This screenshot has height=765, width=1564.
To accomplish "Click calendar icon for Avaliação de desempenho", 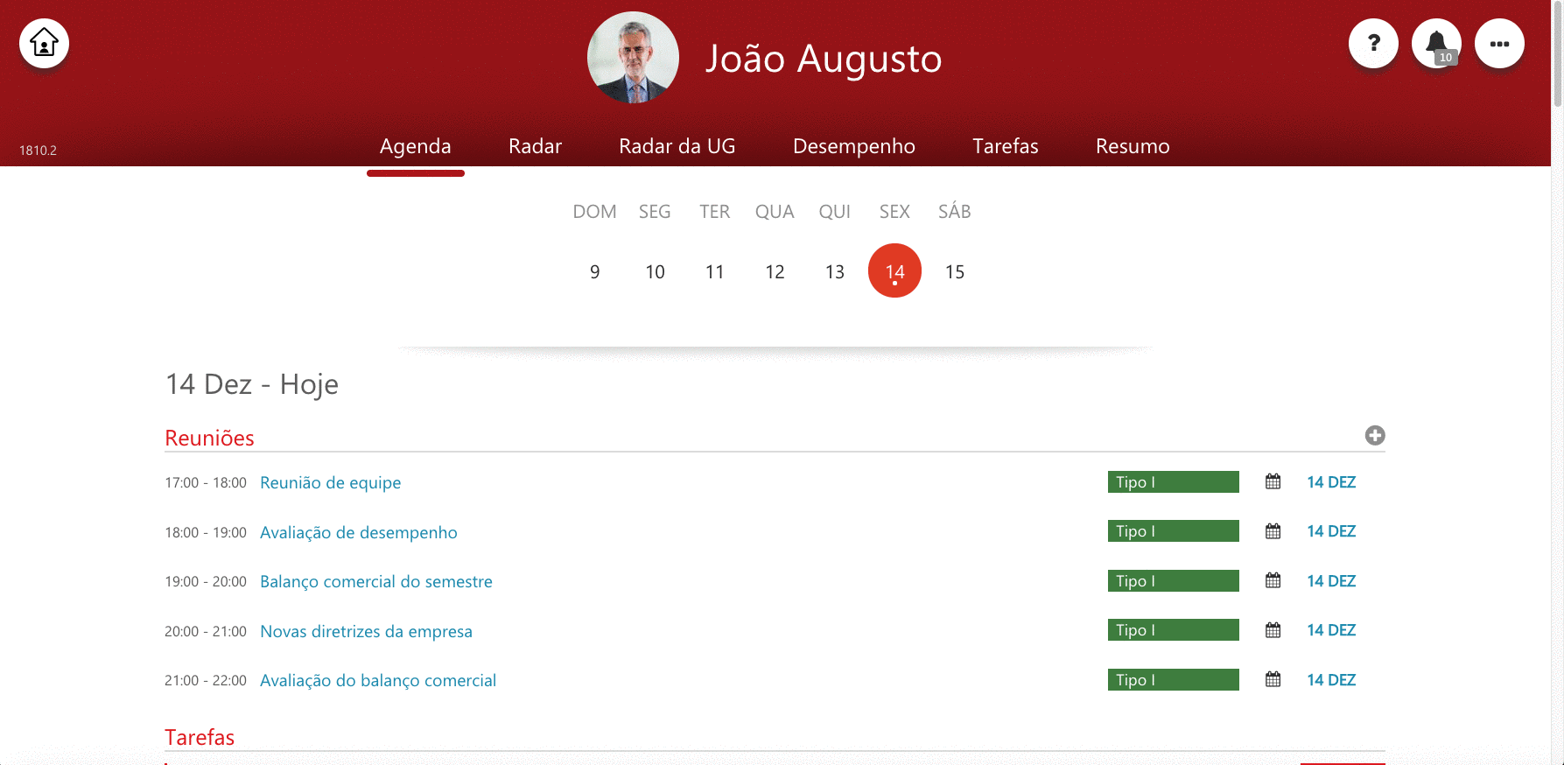I will point(1273,531).
